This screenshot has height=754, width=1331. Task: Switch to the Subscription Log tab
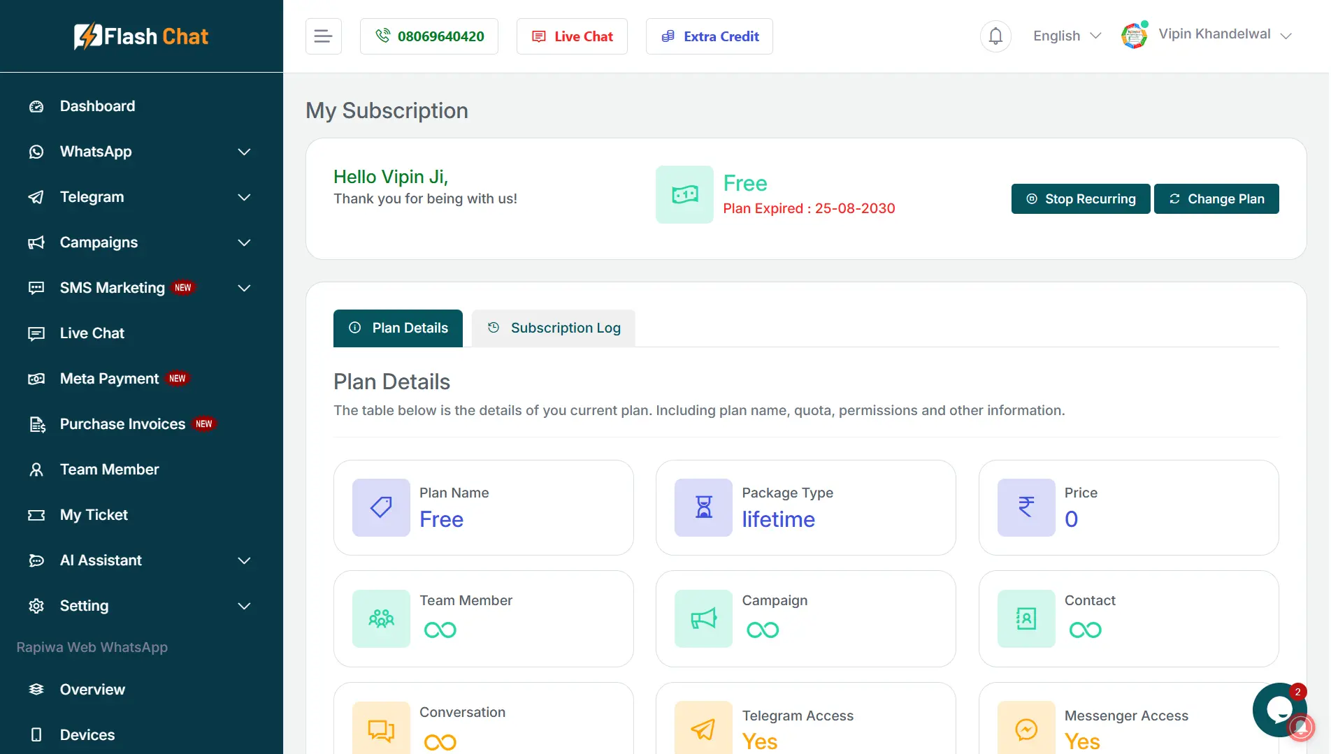(x=553, y=328)
